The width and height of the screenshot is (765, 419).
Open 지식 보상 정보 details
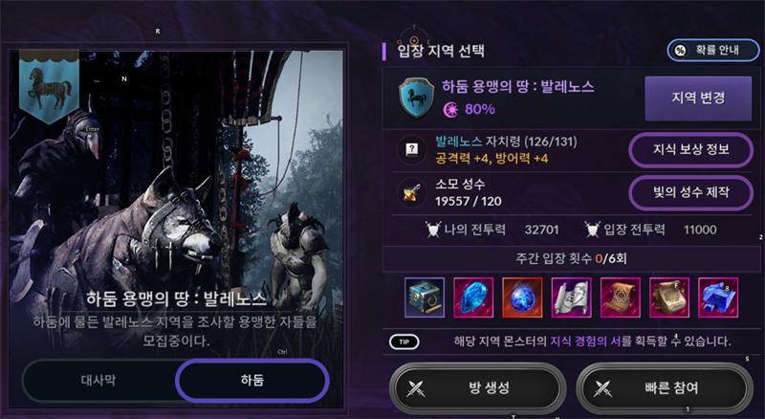[x=690, y=149]
